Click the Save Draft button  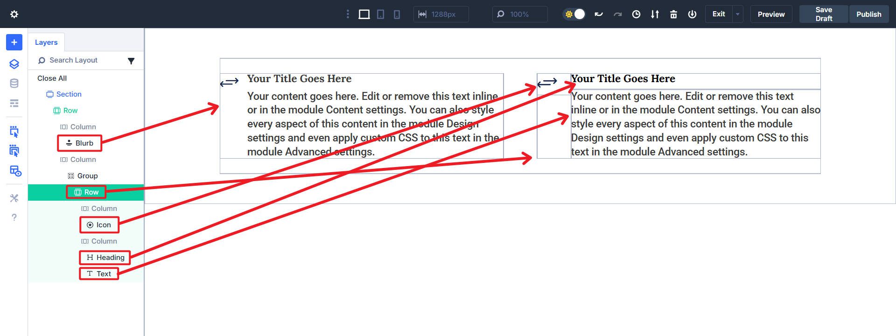823,14
